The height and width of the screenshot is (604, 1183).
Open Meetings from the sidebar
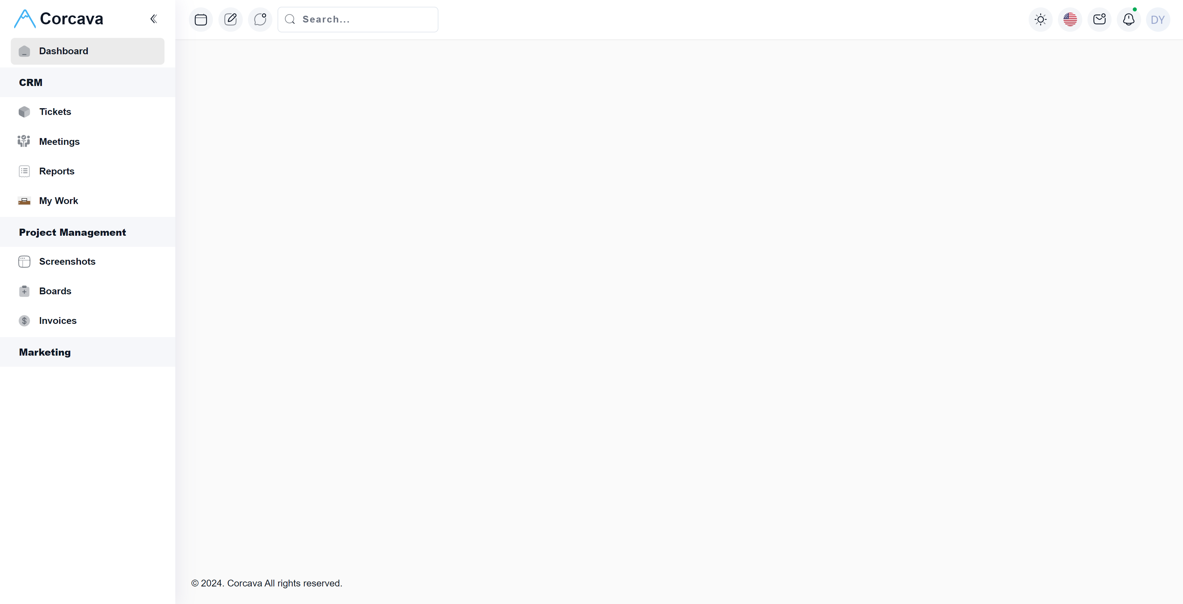coord(59,141)
